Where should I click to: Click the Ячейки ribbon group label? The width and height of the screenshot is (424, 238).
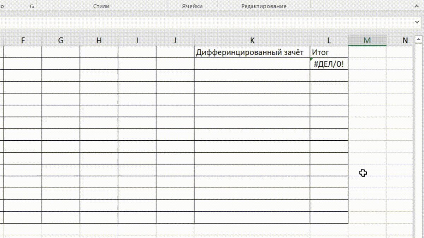coord(192,6)
